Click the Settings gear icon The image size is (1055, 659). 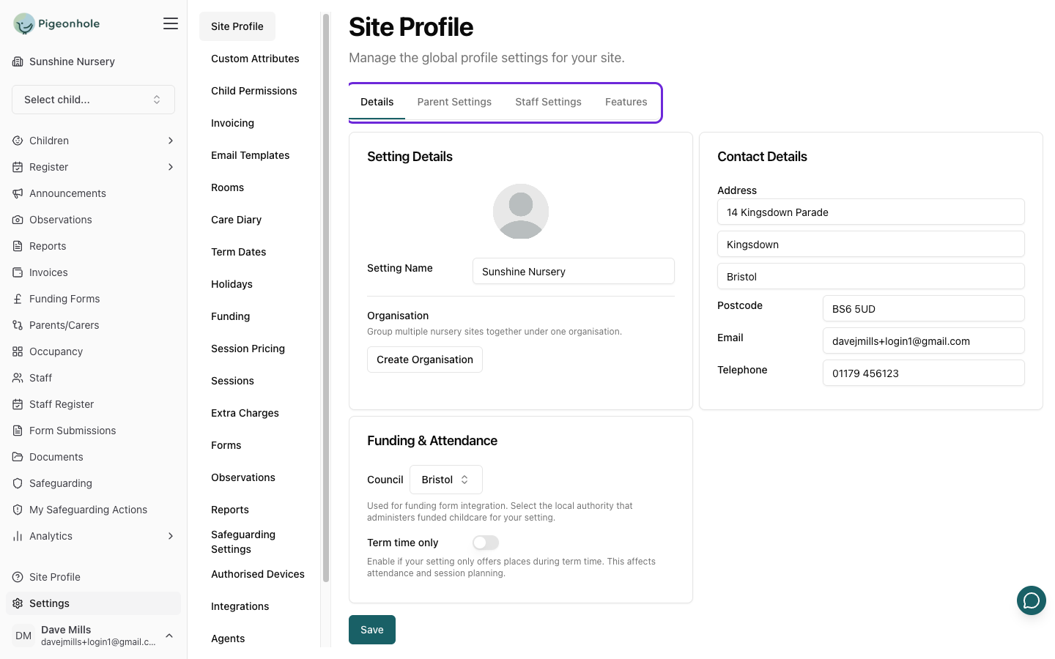[x=18, y=603]
